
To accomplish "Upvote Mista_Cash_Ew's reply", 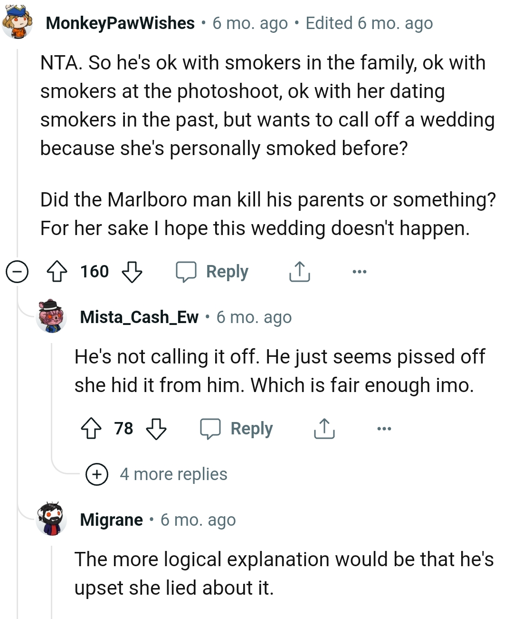I will 94,428.
